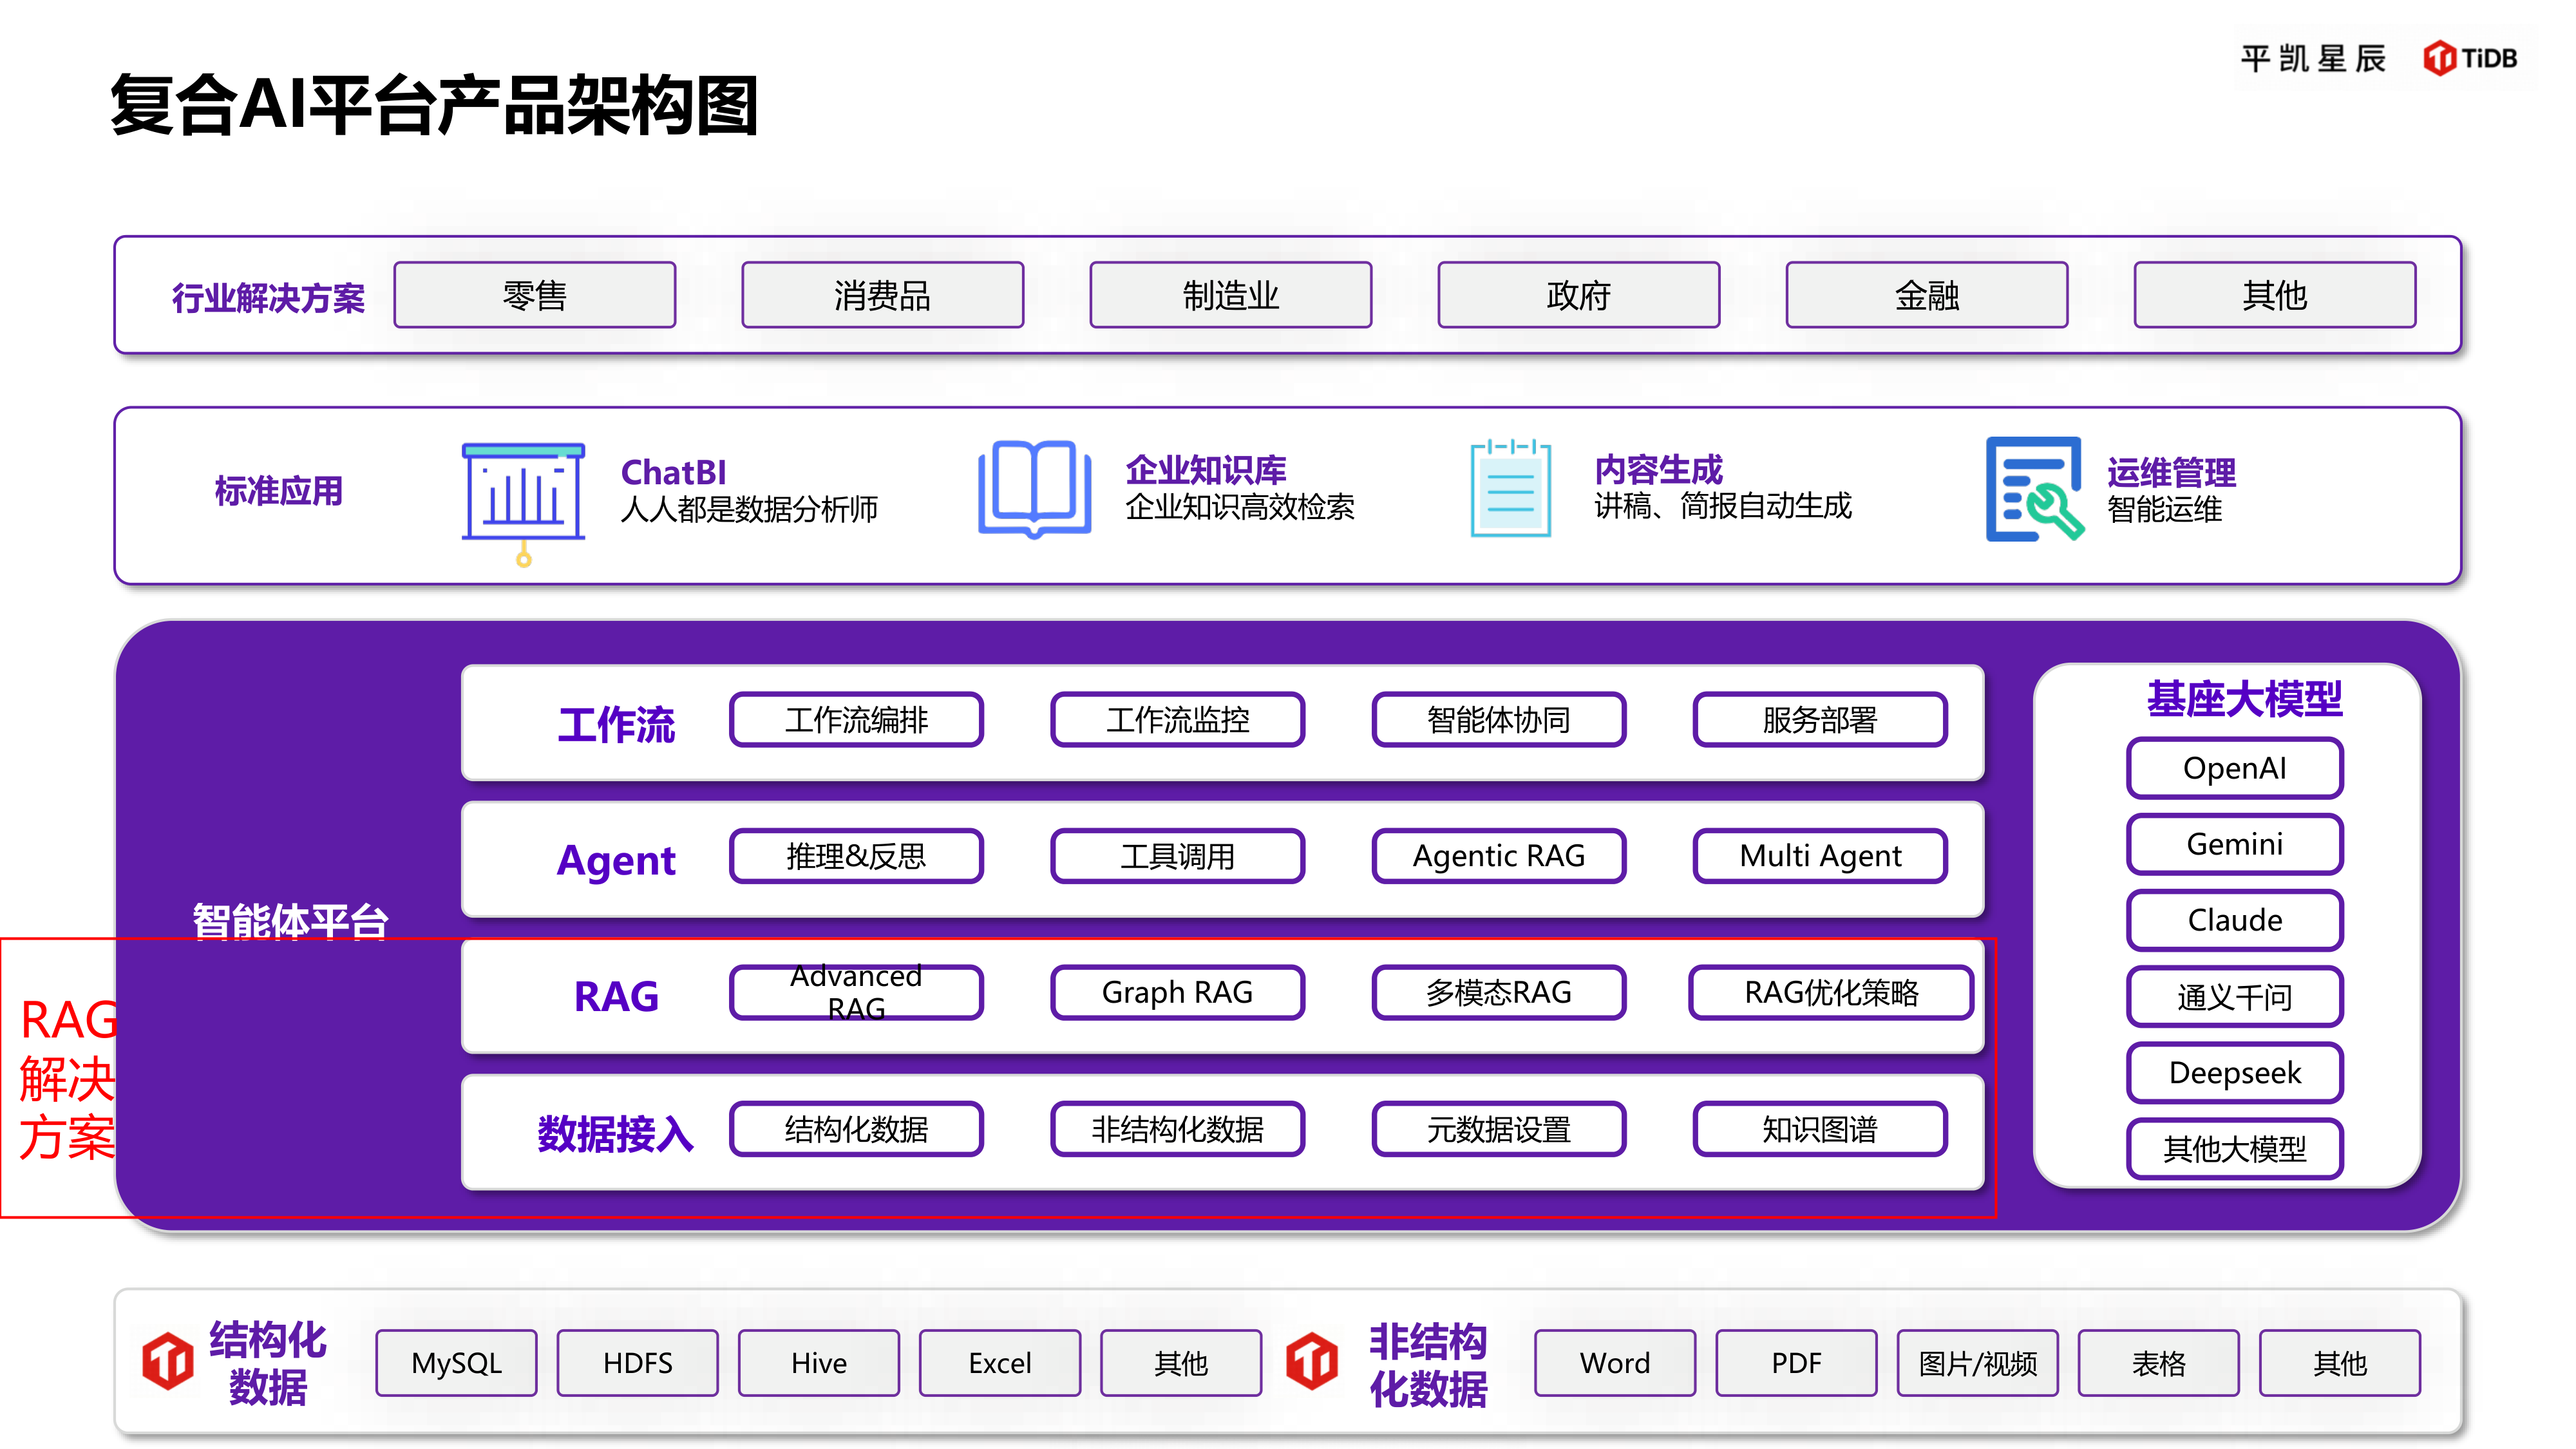Click the notepad content generation icon
This screenshot has width=2576, height=1449.
point(1510,489)
